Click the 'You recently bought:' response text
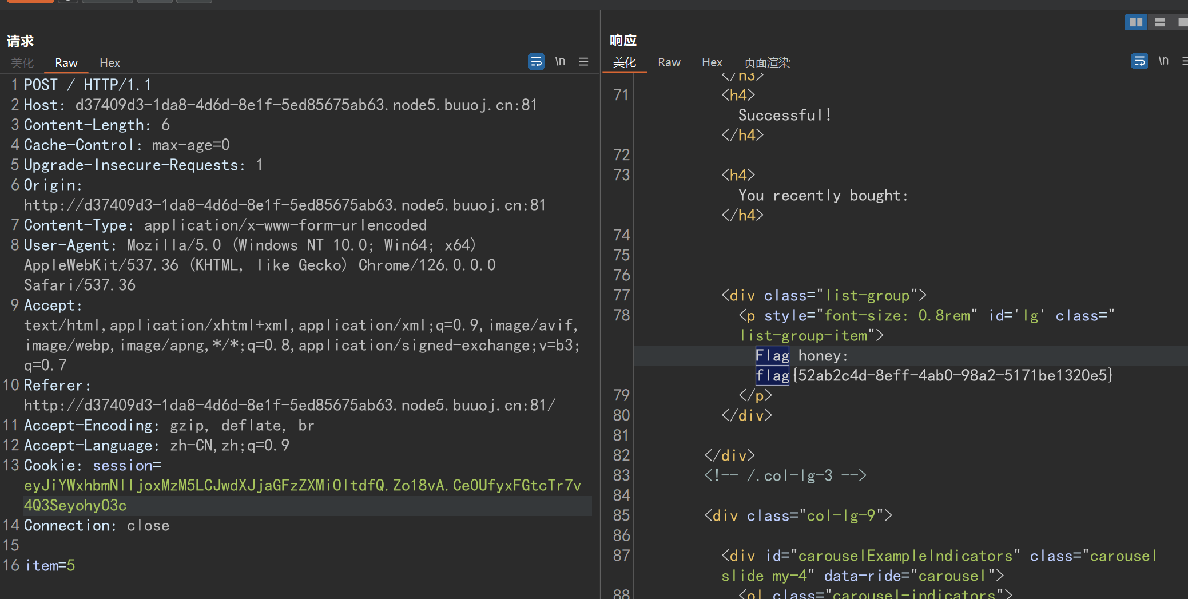Image resolution: width=1188 pixels, height=599 pixels. tap(823, 196)
